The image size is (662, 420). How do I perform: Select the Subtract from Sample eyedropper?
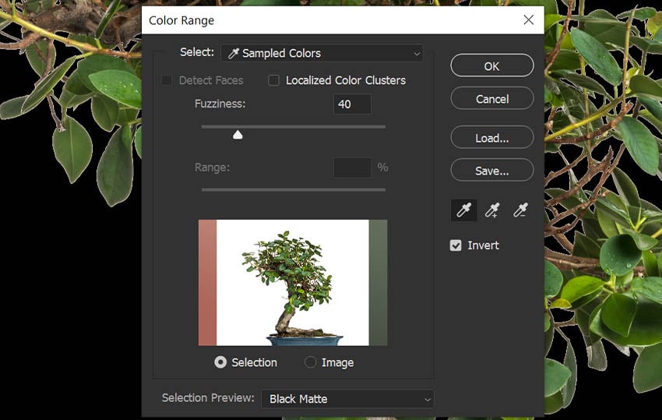520,210
